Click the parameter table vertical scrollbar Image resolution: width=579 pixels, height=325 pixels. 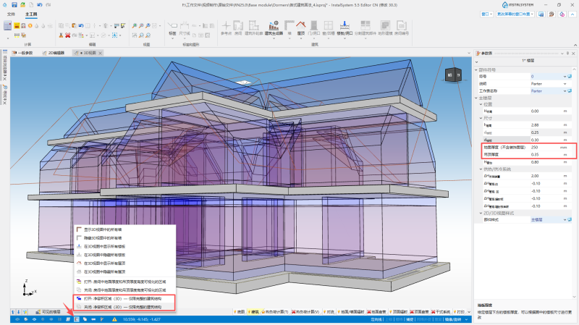[x=574, y=183]
